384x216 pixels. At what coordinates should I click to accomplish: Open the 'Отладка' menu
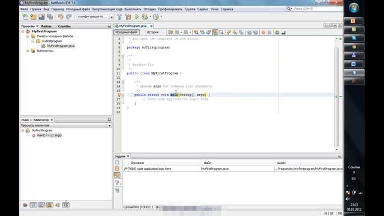click(x=149, y=9)
